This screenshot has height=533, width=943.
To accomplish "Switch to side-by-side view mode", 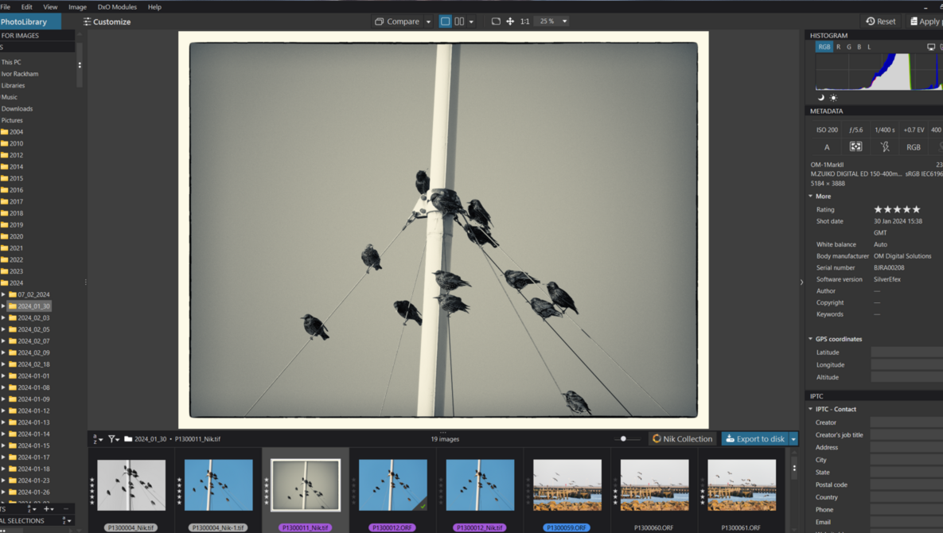I will pos(459,21).
